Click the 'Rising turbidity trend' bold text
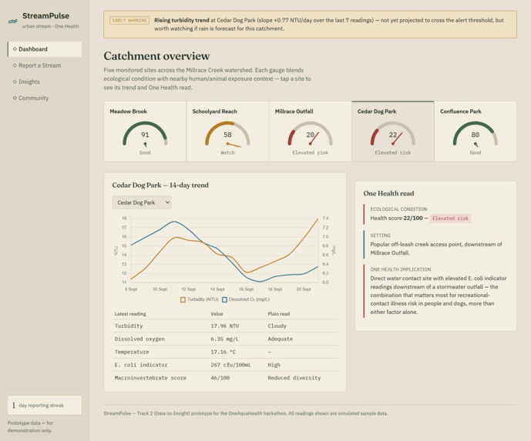Viewport: 531px width, 441px height. pos(182,20)
